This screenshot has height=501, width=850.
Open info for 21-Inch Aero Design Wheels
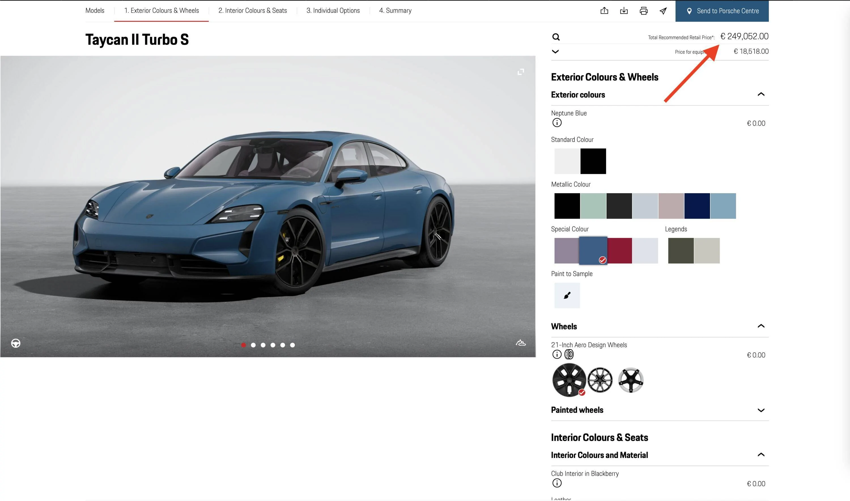point(557,354)
